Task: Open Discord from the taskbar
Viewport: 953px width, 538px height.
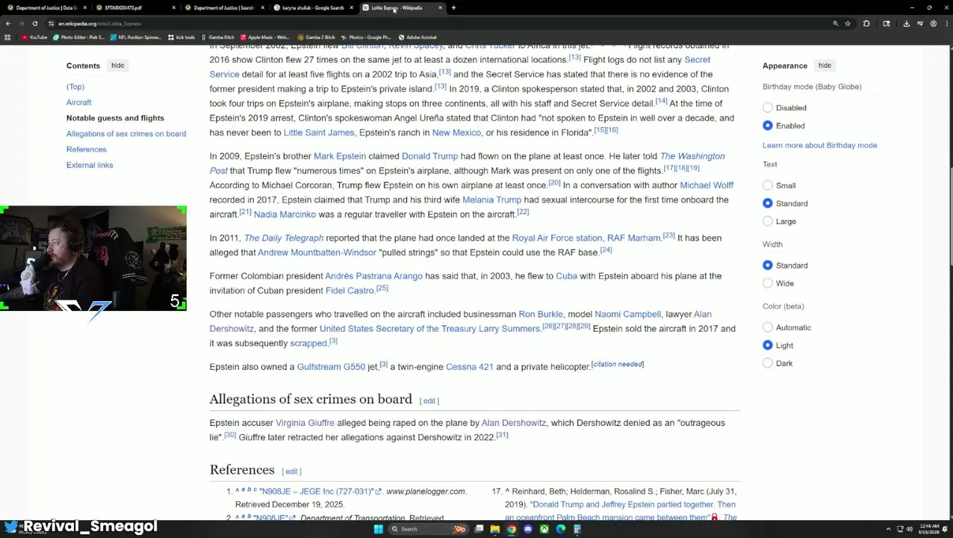Action: click(527, 529)
